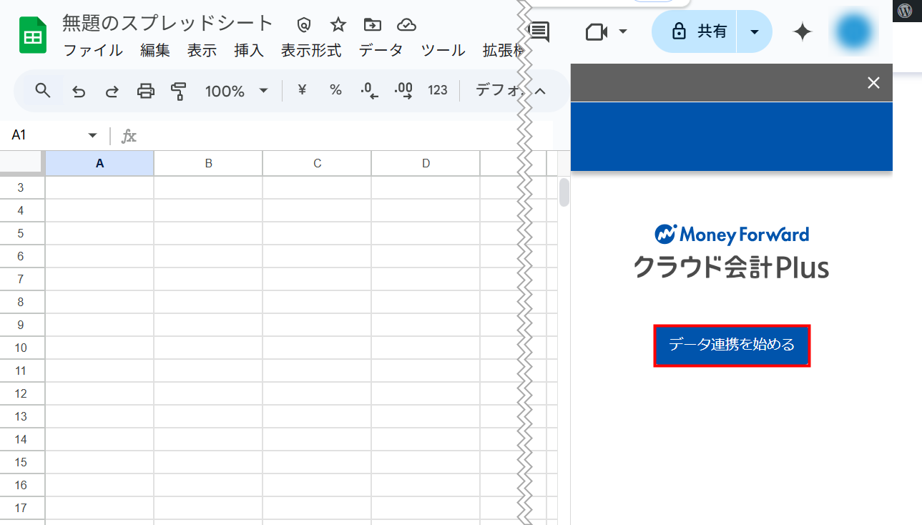Viewport: 922px width, 525px height.
Task: Select column B header
Action: pyautogui.click(x=208, y=163)
